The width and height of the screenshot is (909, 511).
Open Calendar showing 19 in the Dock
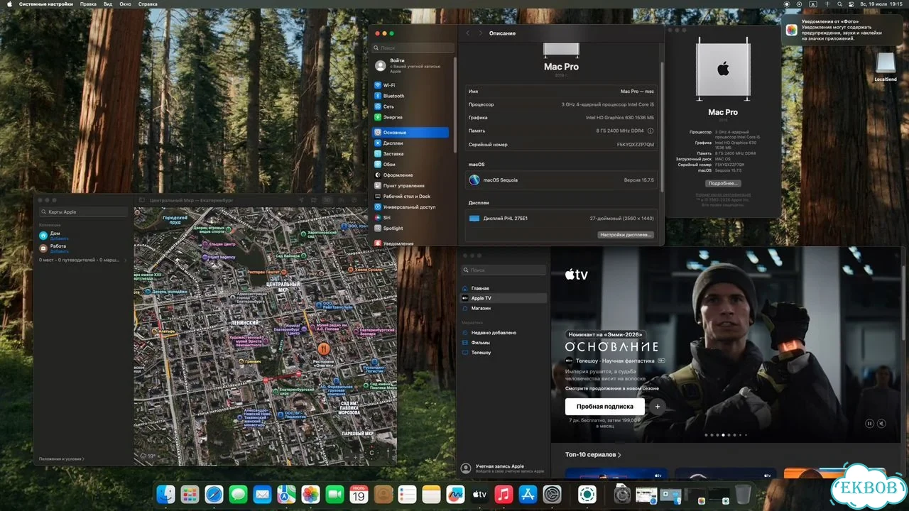[x=359, y=494]
